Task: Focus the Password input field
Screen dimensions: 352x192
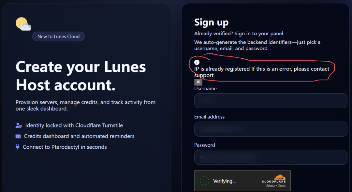Action: 271,157
